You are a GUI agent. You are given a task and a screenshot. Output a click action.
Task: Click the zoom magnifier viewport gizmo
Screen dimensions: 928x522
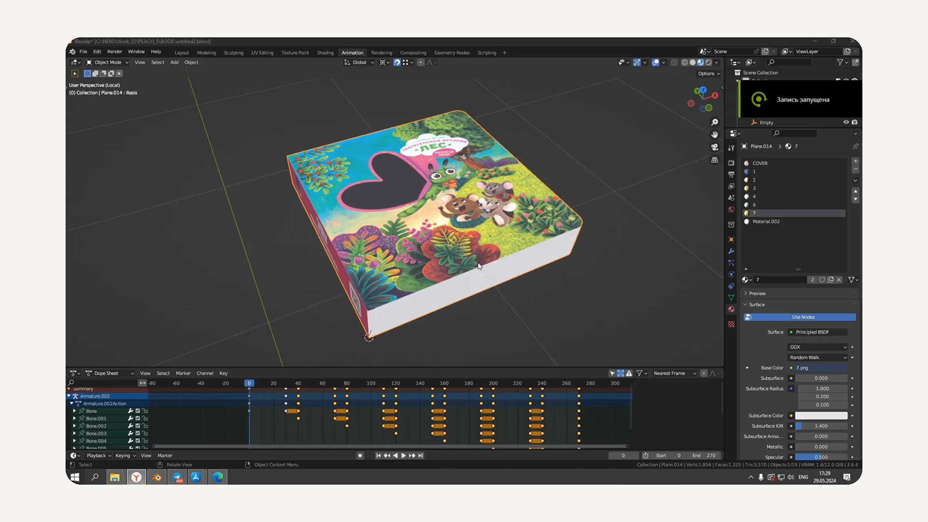(x=715, y=122)
